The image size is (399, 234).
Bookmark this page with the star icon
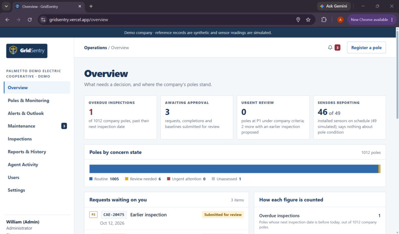(308, 20)
